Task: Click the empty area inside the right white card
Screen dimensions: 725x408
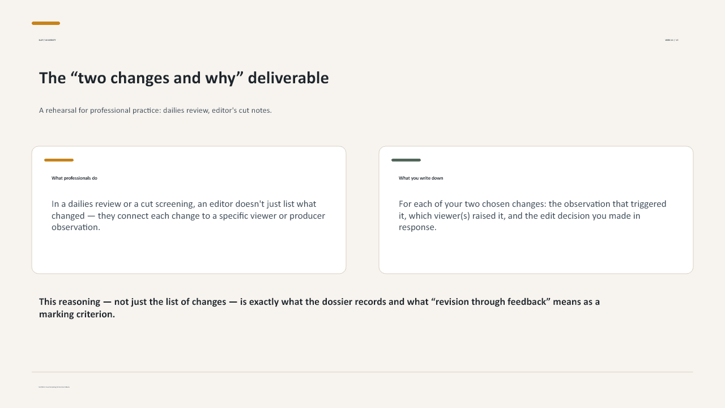Action: [x=536, y=253]
